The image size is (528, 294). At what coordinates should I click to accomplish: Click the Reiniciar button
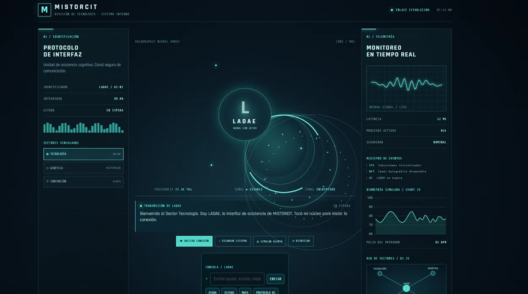[x=301, y=241]
